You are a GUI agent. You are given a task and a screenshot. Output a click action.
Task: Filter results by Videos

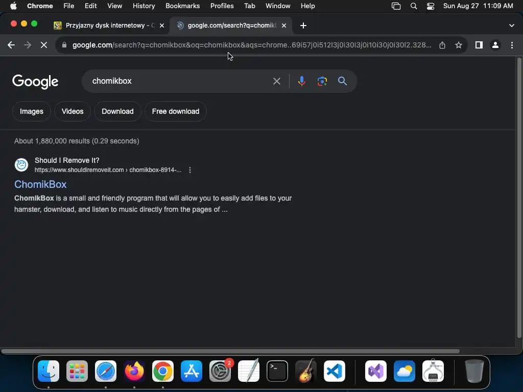click(x=73, y=111)
